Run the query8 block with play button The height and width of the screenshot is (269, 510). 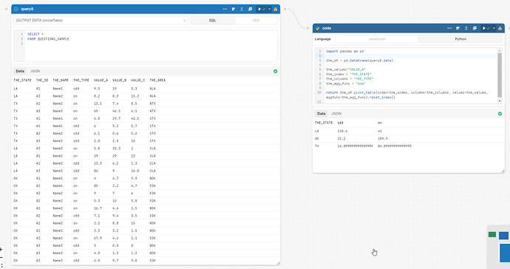259,9
